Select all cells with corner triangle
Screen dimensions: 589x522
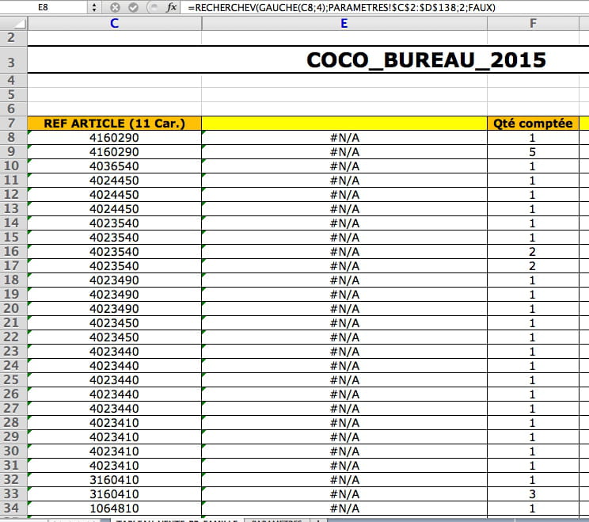(x=13, y=23)
